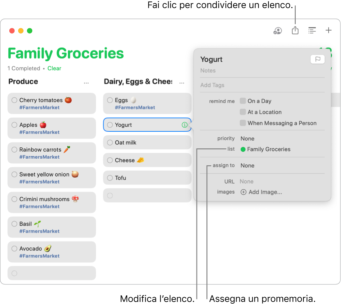Change the priority from None
The image size is (342, 306).
coord(248,138)
